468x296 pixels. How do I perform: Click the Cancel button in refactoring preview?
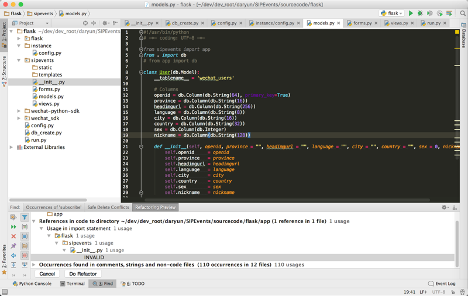(x=47, y=274)
